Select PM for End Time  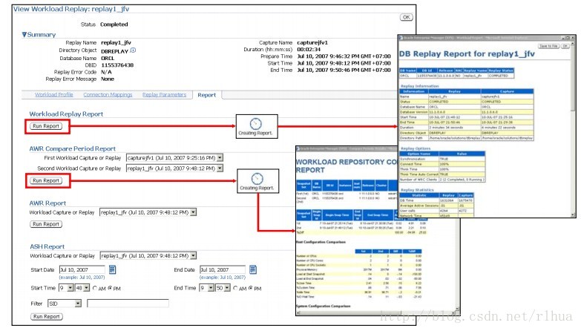click(251, 288)
